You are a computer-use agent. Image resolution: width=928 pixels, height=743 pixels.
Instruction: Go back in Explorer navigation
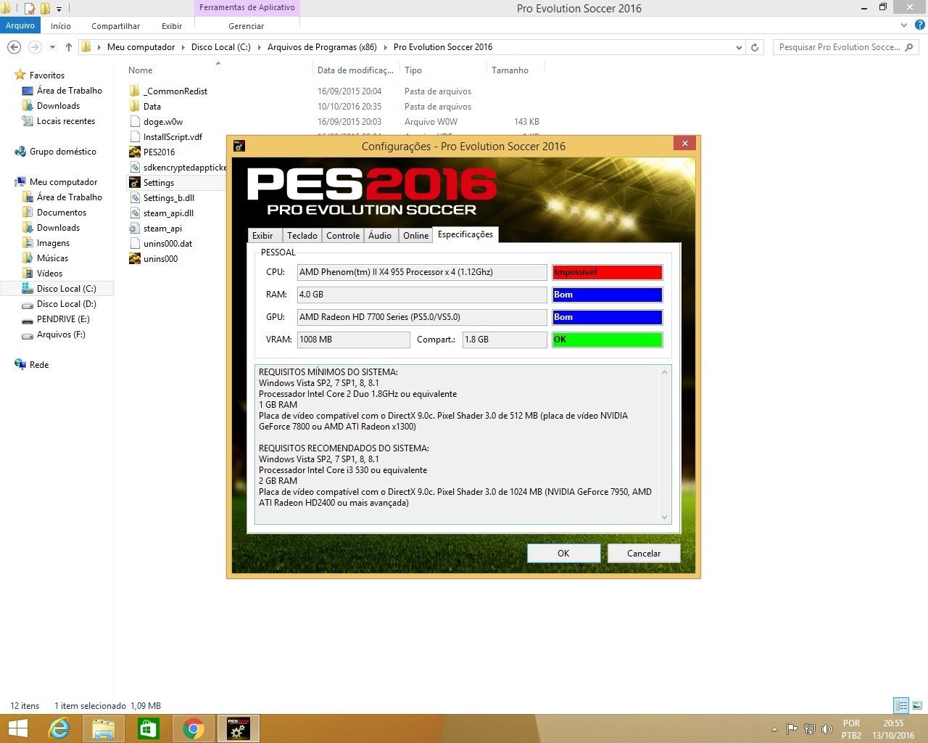[x=14, y=47]
